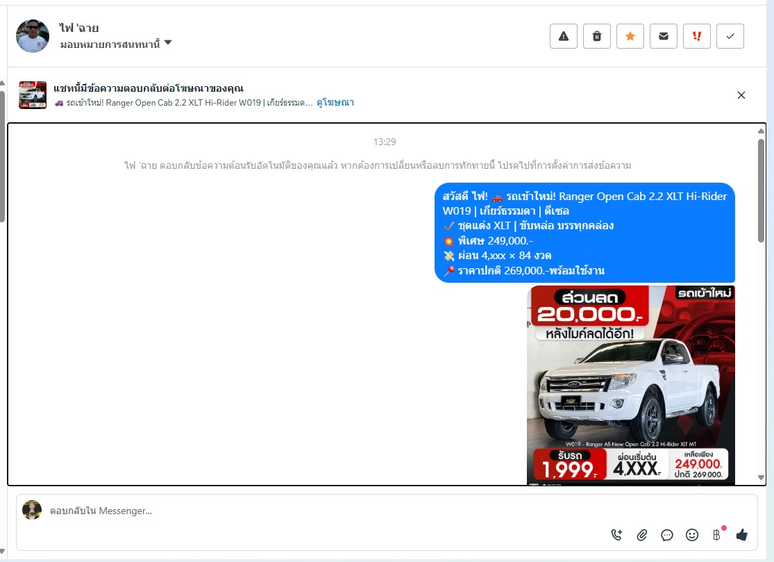The image size is (774, 562).
Task: Click the reply input avatar
Action: click(32, 510)
